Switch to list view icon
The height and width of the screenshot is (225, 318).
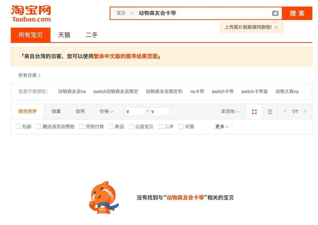click(x=270, y=112)
